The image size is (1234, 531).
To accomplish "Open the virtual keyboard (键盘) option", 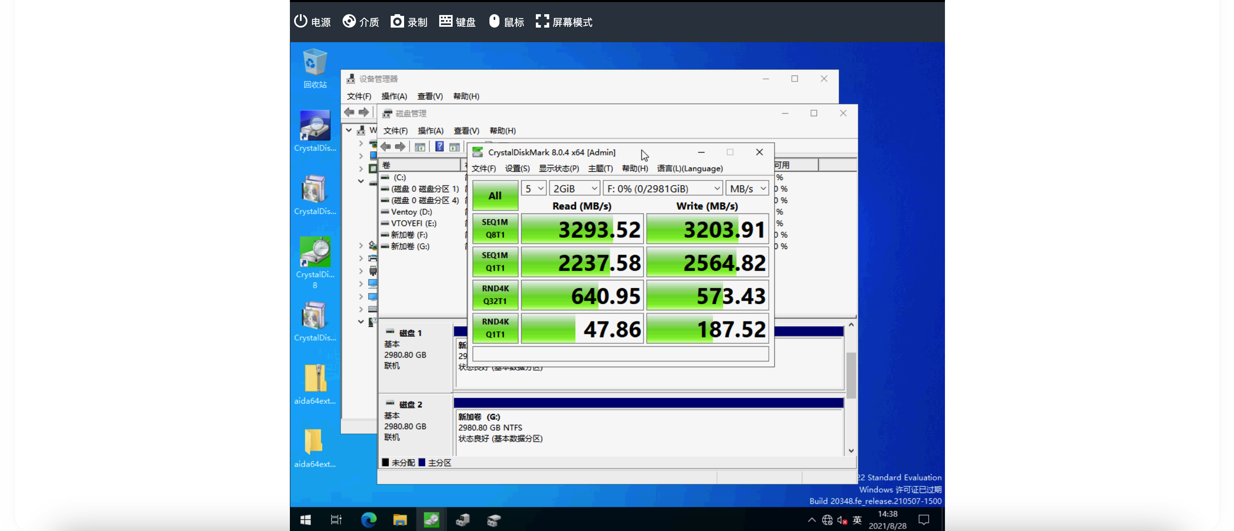I will click(x=458, y=22).
